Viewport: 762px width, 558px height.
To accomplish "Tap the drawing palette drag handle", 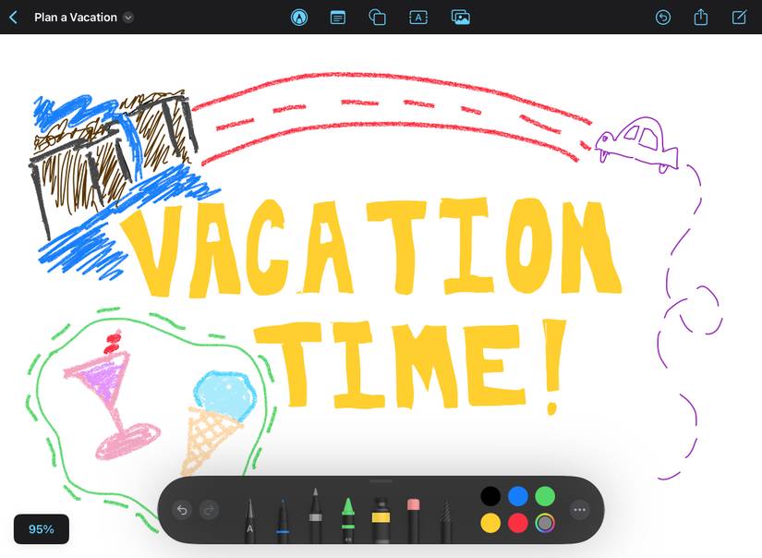I will (381, 481).
